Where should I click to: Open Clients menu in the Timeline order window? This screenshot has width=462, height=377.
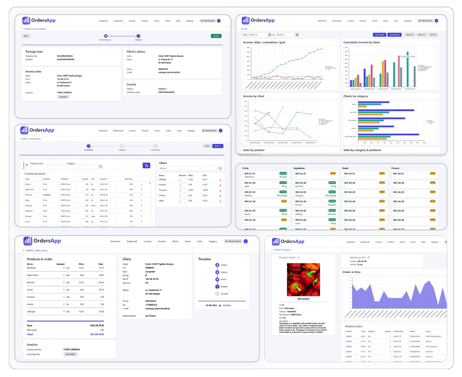pyautogui.click(x=175, y=241)
